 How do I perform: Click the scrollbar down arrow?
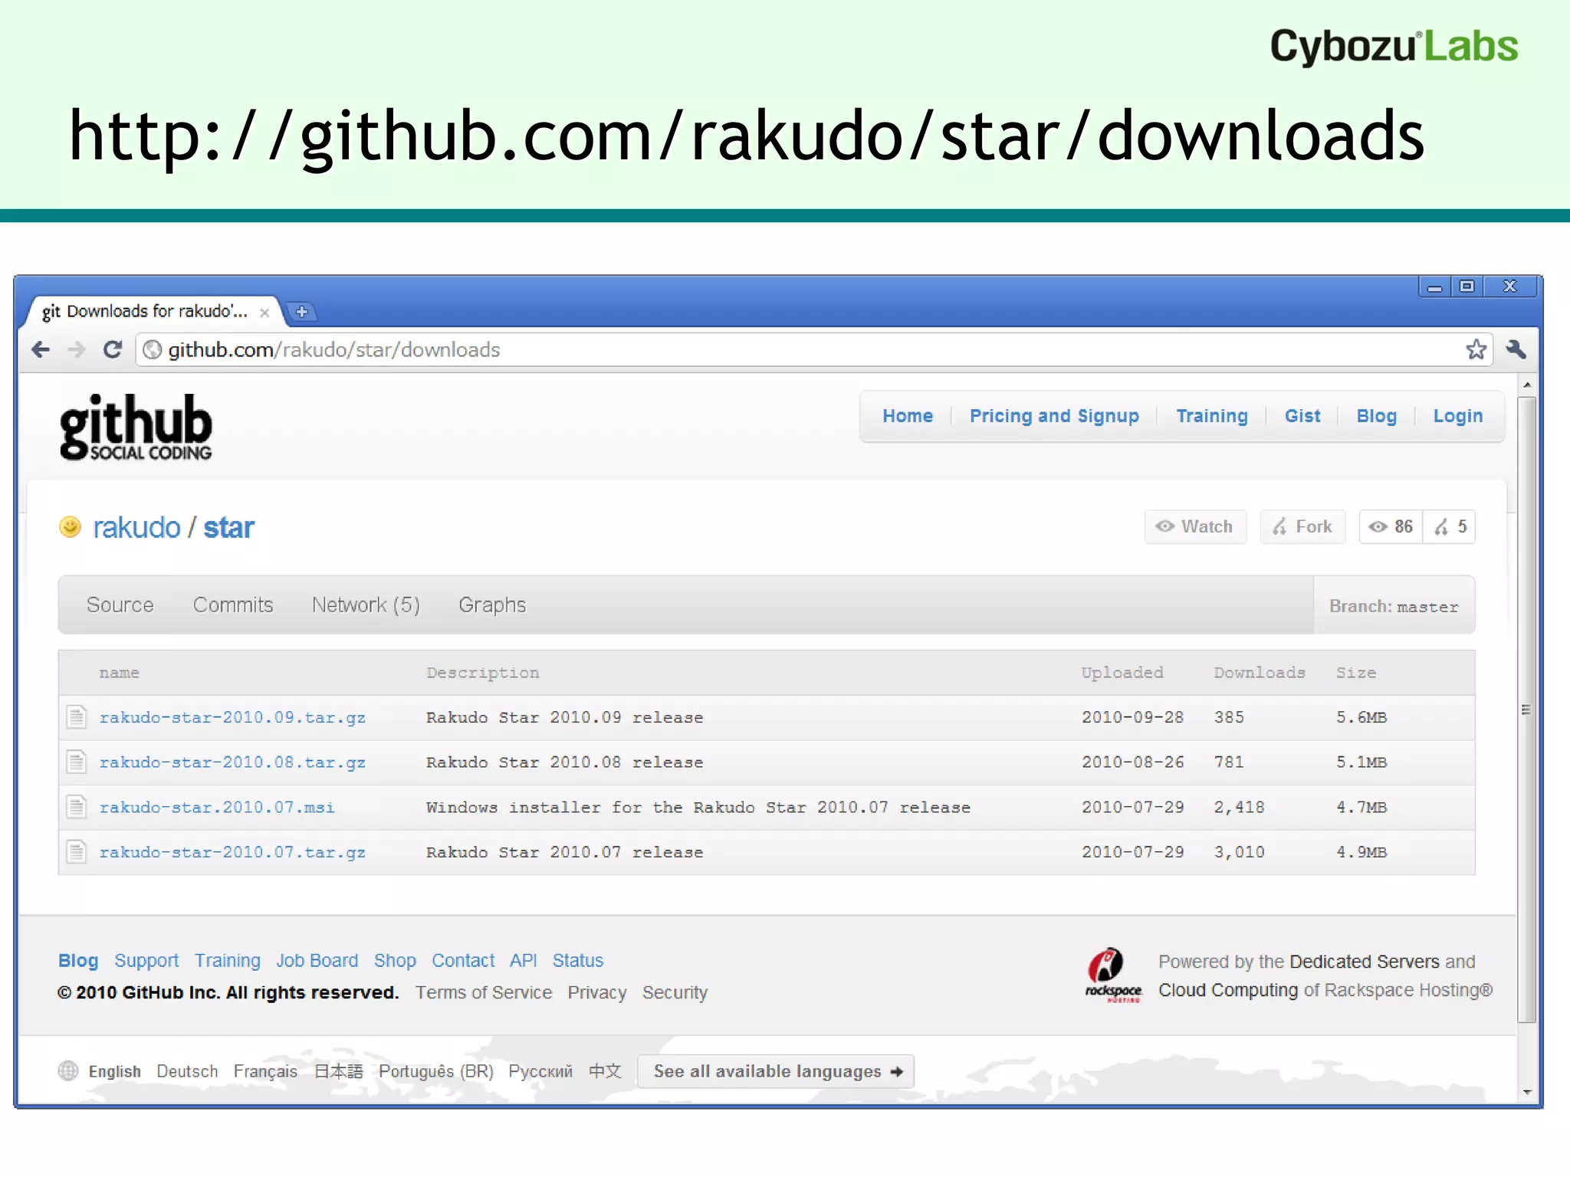coord(1527,1092)
